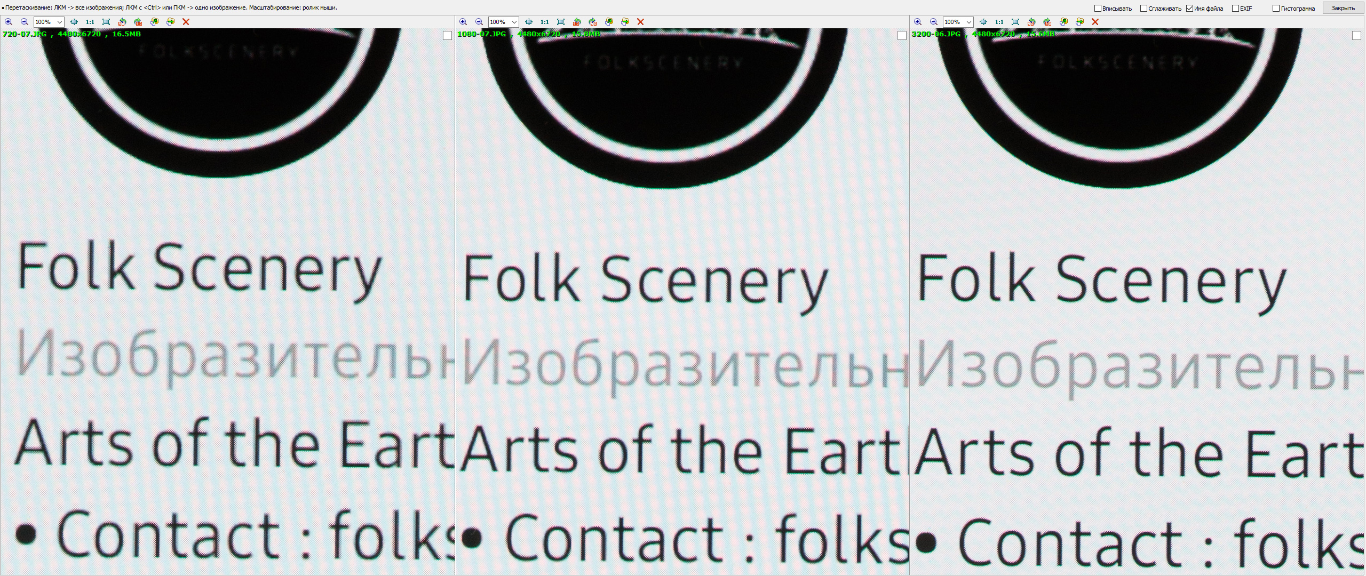Viewport: 1366px width, 576px height.
Task: Click full-frame icon in 1080-07.JPG toolbar
Action: coord(561,22)
